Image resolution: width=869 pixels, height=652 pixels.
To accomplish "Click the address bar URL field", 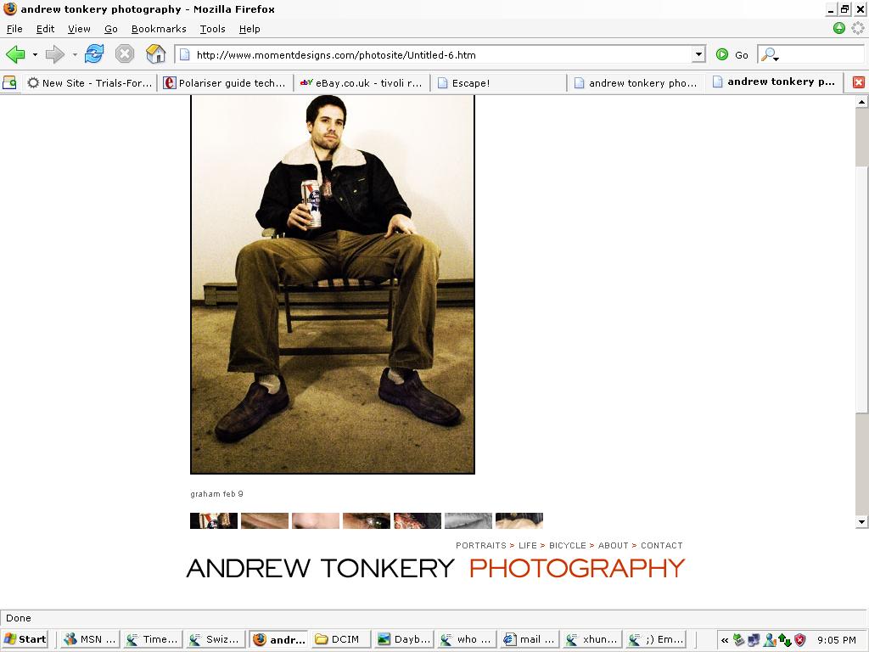I will pyautogui.click(x=440, y=54).
